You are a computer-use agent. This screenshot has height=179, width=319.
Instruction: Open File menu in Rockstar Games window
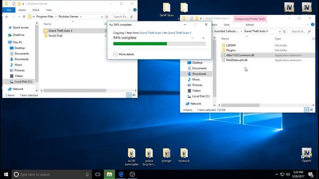9,10
